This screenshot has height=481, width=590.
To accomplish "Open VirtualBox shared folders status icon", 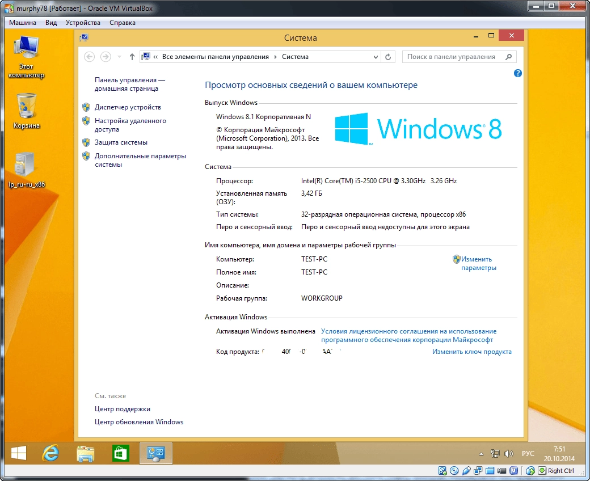I will [490, 470].
